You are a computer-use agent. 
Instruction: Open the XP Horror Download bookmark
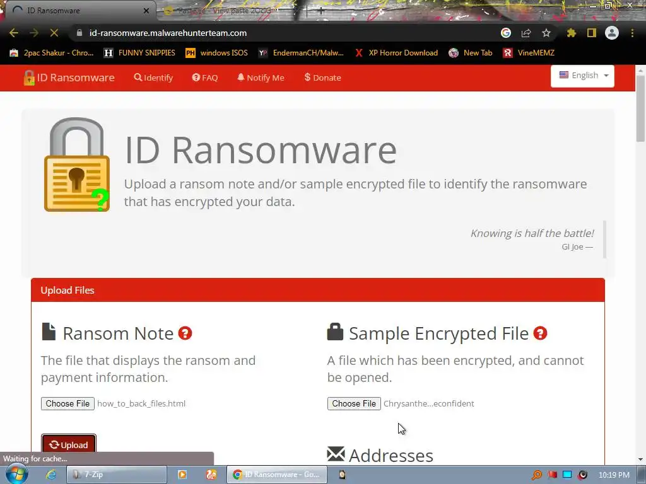click(396, 53)
